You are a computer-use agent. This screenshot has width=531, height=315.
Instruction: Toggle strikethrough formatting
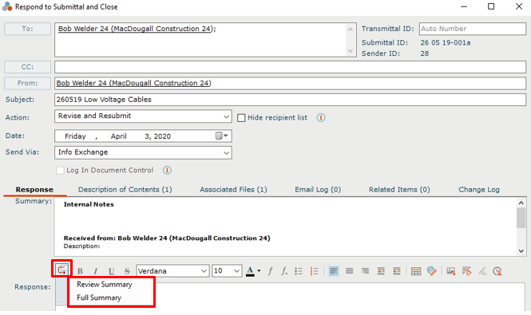click(127, 271)
